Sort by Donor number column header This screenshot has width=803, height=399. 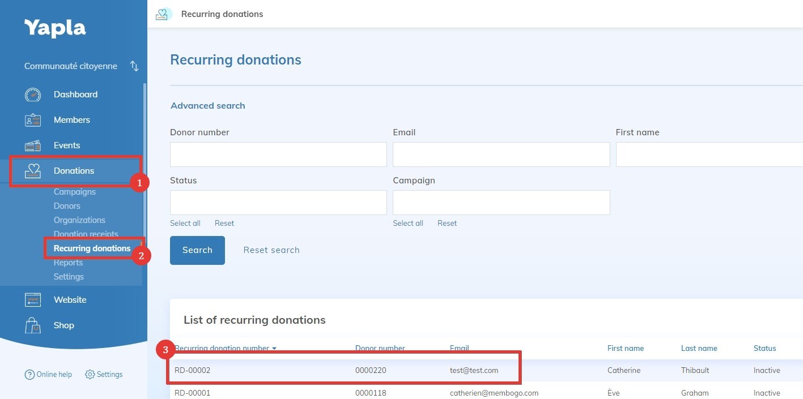click(x=380, y=349)
